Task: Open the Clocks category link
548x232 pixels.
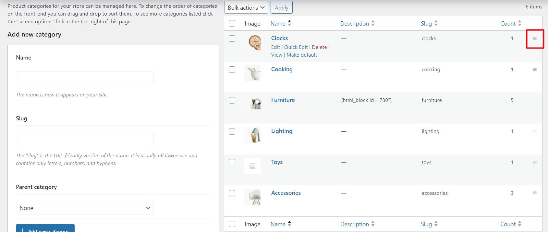Action: (x=279, y=38)
